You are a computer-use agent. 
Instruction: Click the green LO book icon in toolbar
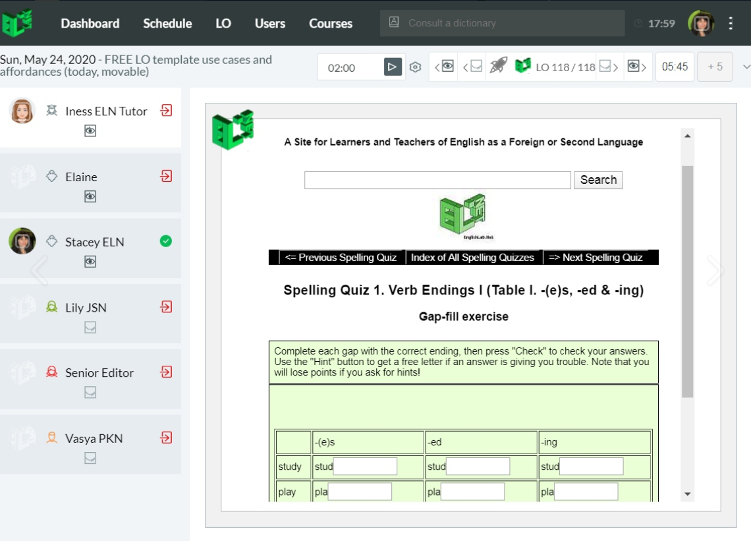tap(522, 65)
